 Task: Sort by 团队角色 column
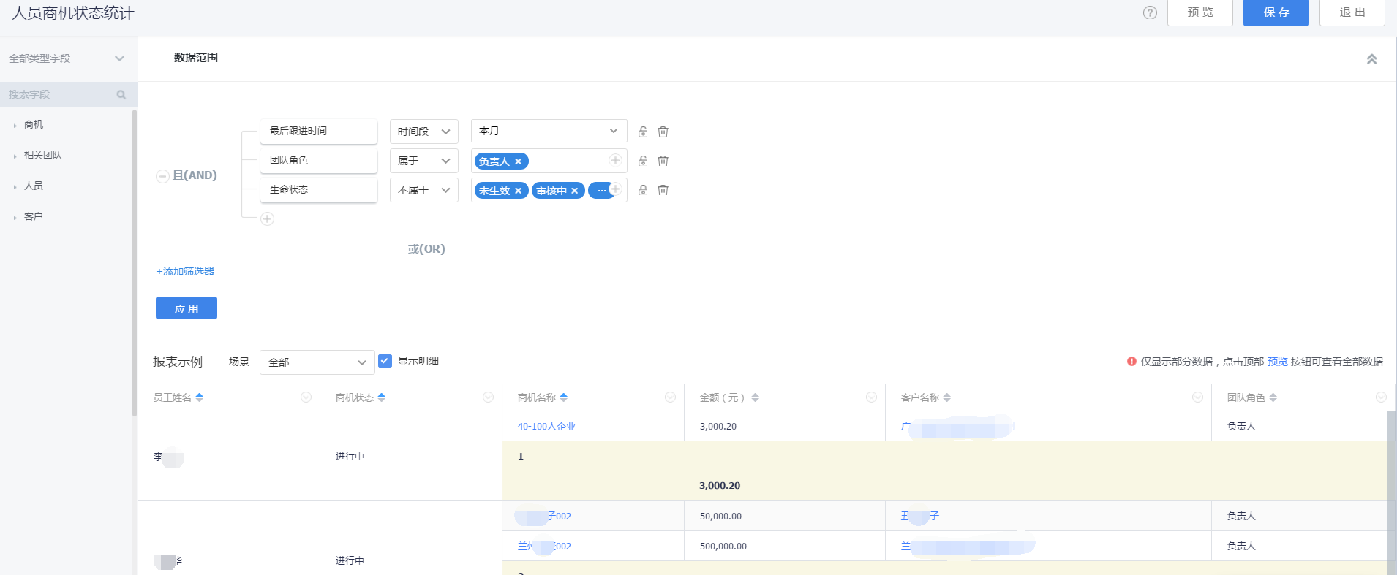(x=1273, y=397)
